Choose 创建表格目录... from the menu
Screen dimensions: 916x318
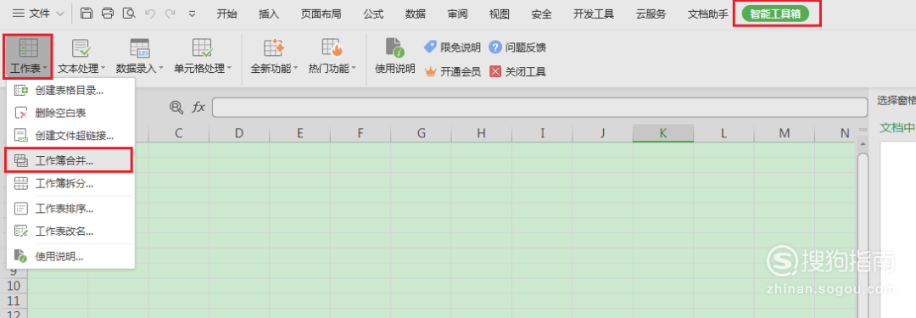70,91
